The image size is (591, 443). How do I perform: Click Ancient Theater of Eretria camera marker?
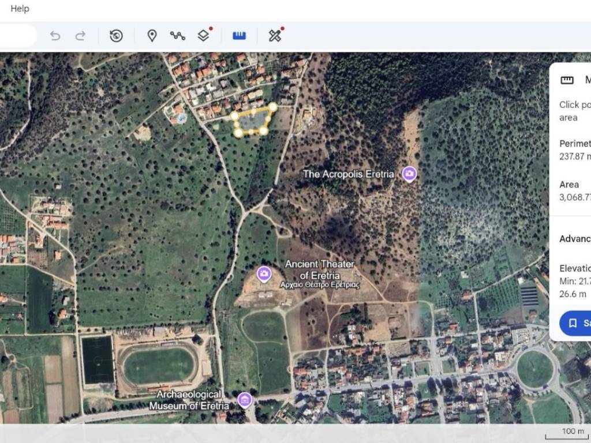pyautogui.click(x=264, y=273)
